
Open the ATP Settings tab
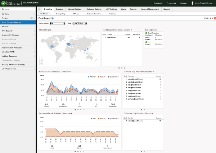pyautogui.click(x=111, y=9)
